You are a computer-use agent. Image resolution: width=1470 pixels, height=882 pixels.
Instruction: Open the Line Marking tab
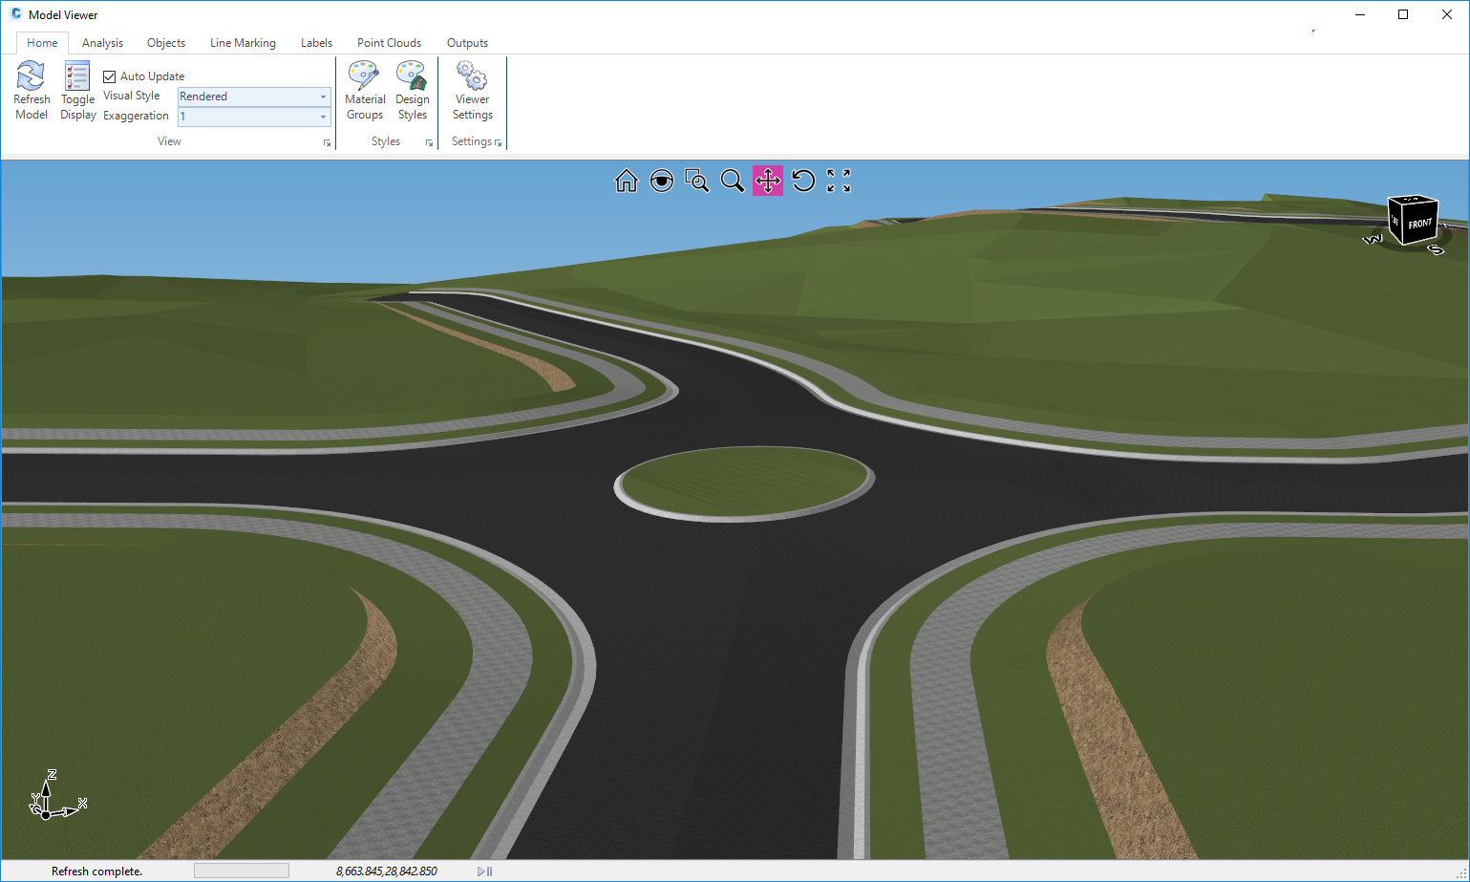243,43
